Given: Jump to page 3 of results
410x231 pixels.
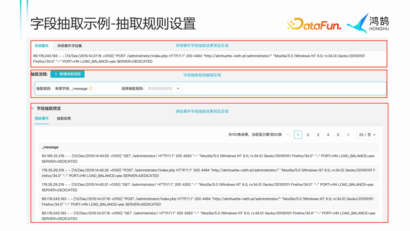Looking at the screenshot, I should pos(318,134).
